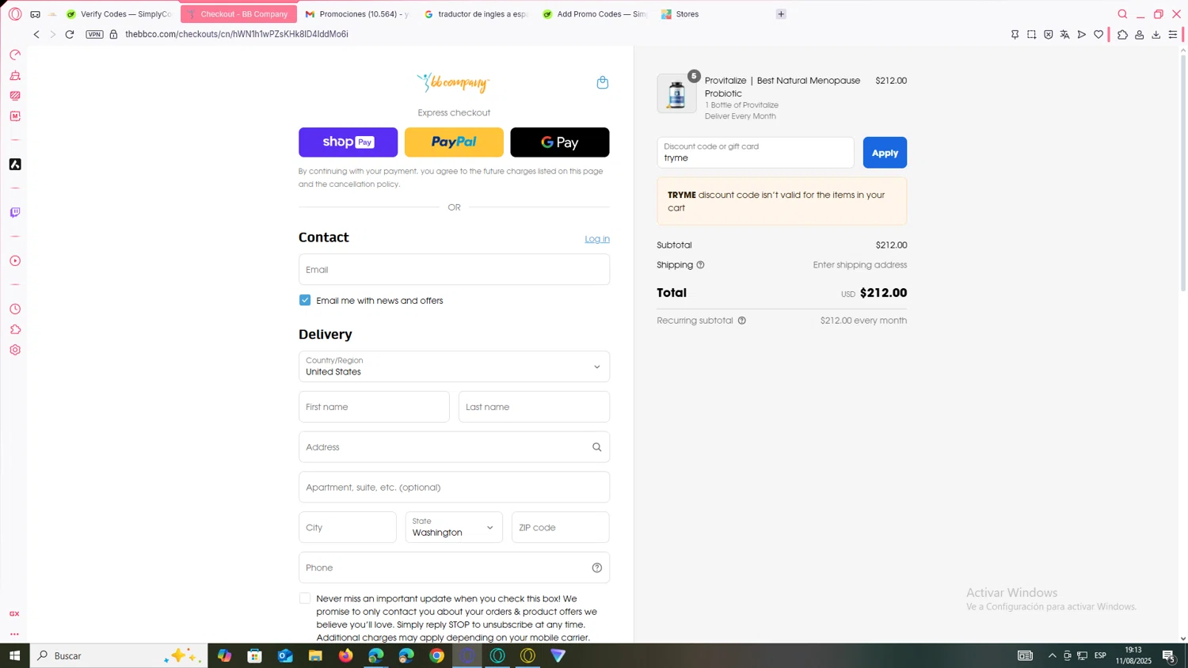Click the BB Company logo

pos(453,82)
